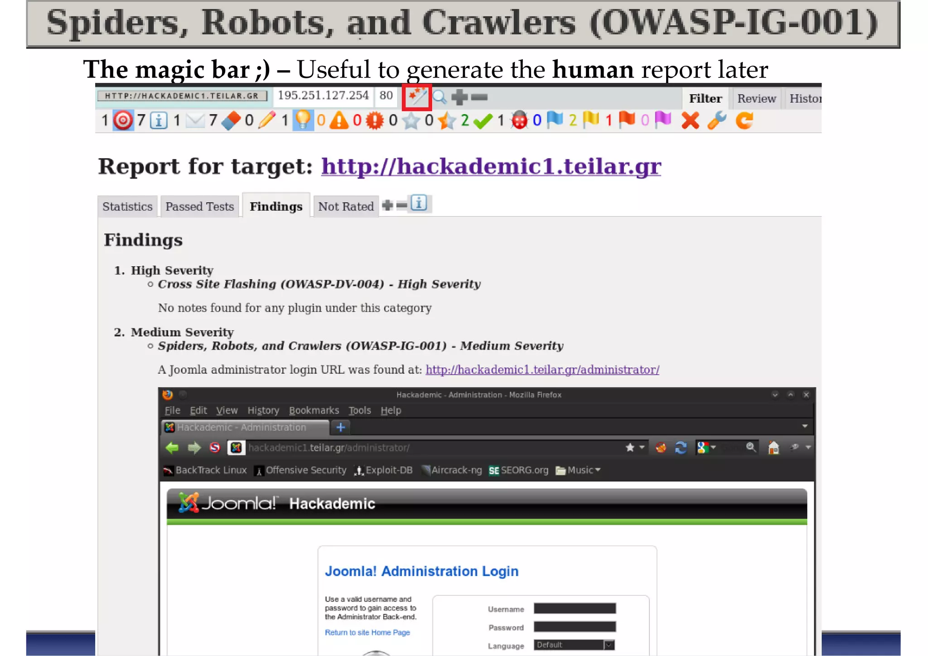The height and width of the screenshot is (656, 928).
Task: Open the hackademic1.teilar.gr target link in heading
Action: [x=491, y=166]
